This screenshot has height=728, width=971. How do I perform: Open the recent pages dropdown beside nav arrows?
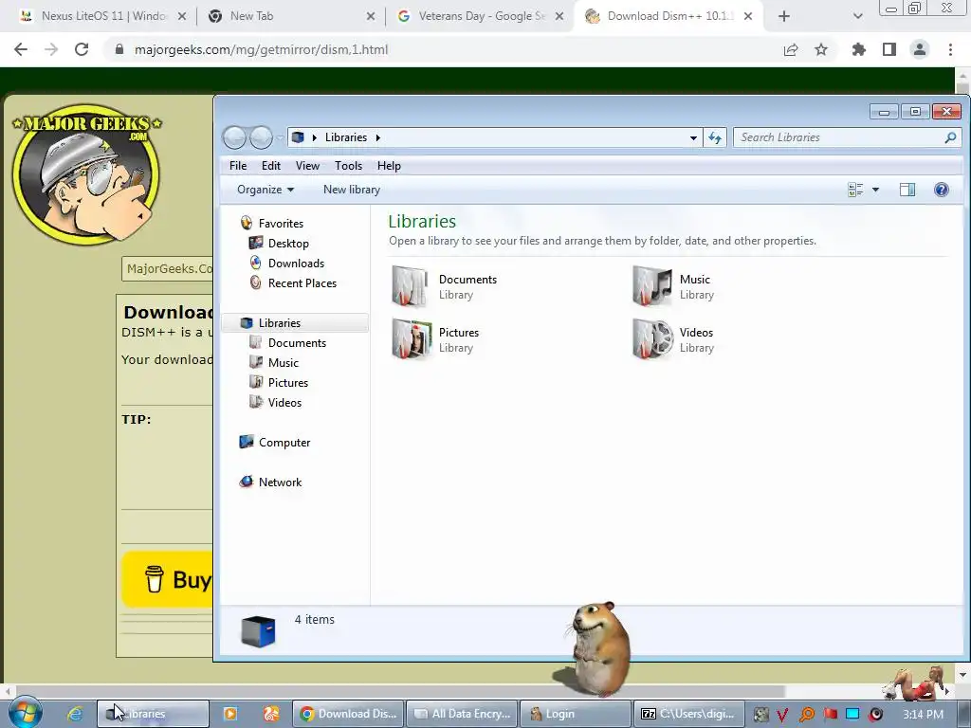[x=280, y=137]
